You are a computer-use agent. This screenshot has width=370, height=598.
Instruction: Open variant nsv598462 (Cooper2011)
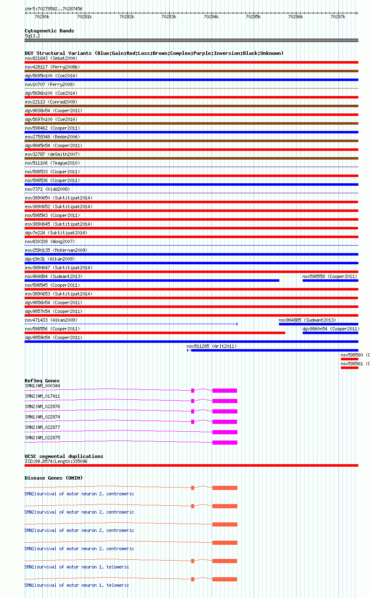[52, 128]
